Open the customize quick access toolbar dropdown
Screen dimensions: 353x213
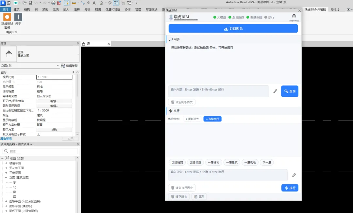(136, 3)
